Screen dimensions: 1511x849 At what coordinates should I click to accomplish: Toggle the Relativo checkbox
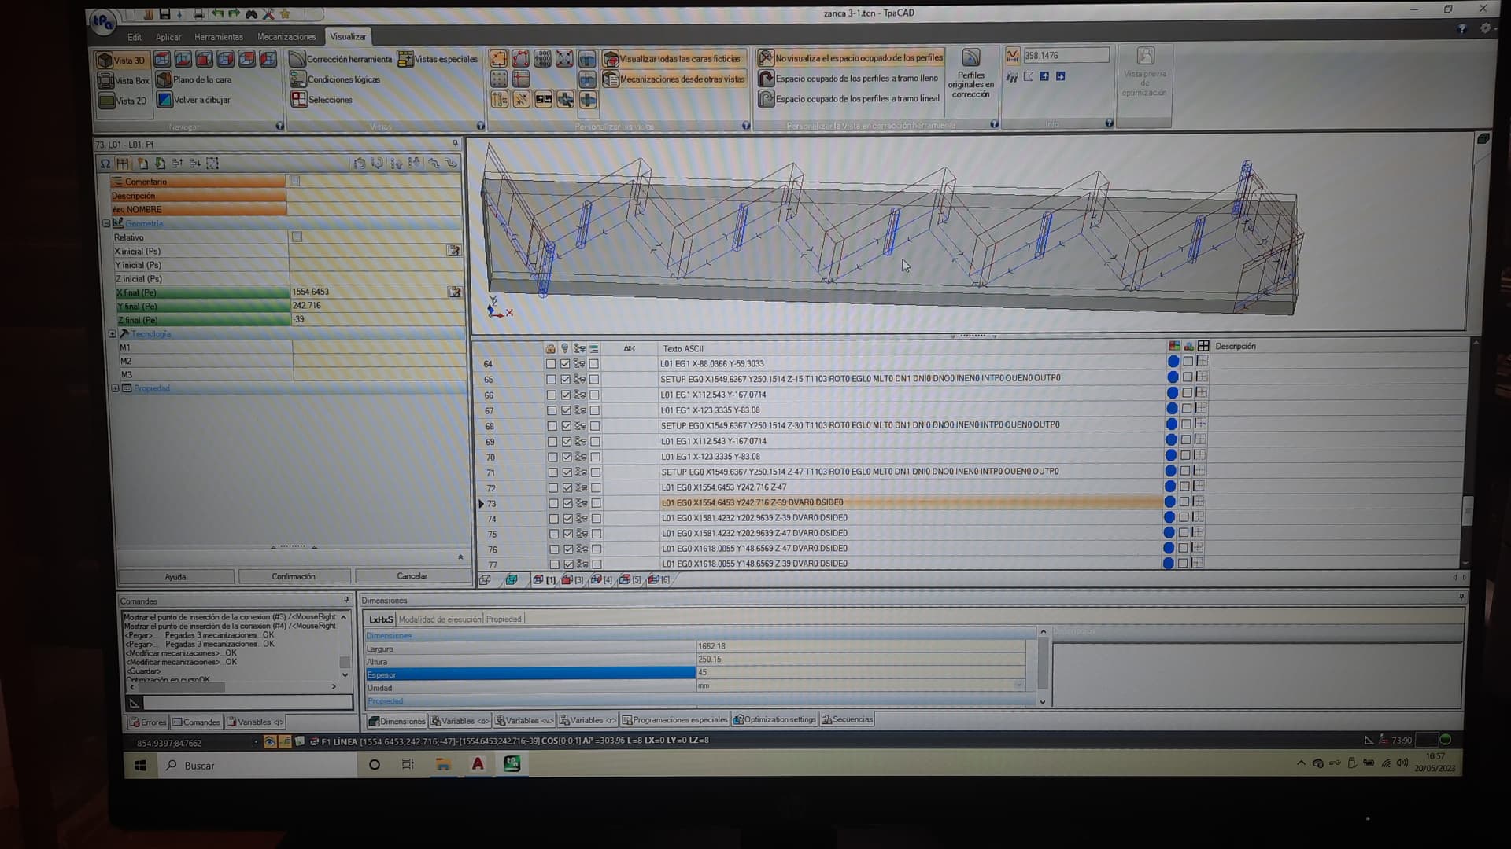[297, 237]
